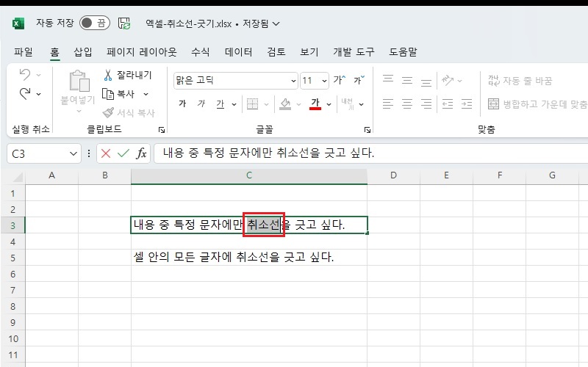Expand underline style dropdown arrow
588x367 pixels.
234,104
